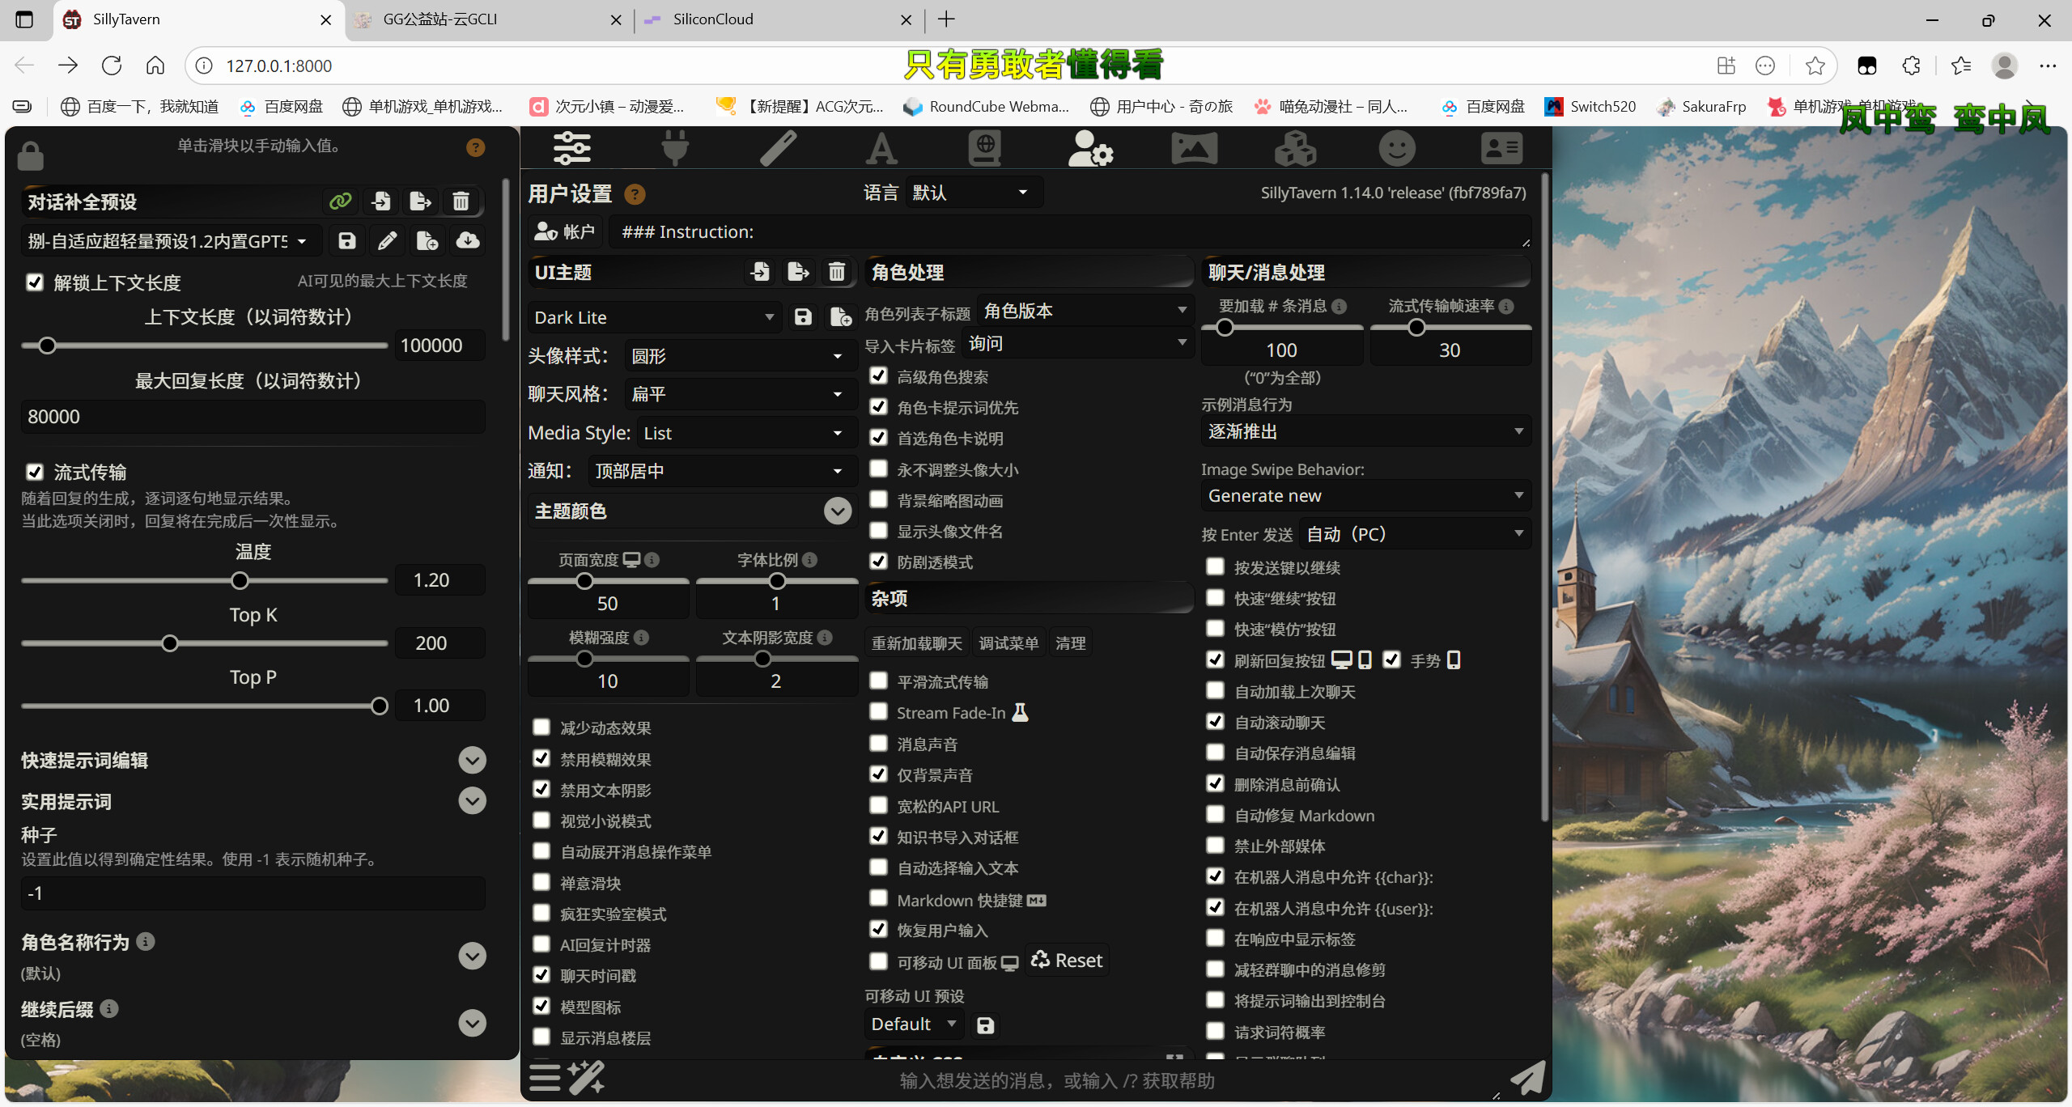
Task: Switch to the SiliconCloud browser tab
Action: point(779,19)
